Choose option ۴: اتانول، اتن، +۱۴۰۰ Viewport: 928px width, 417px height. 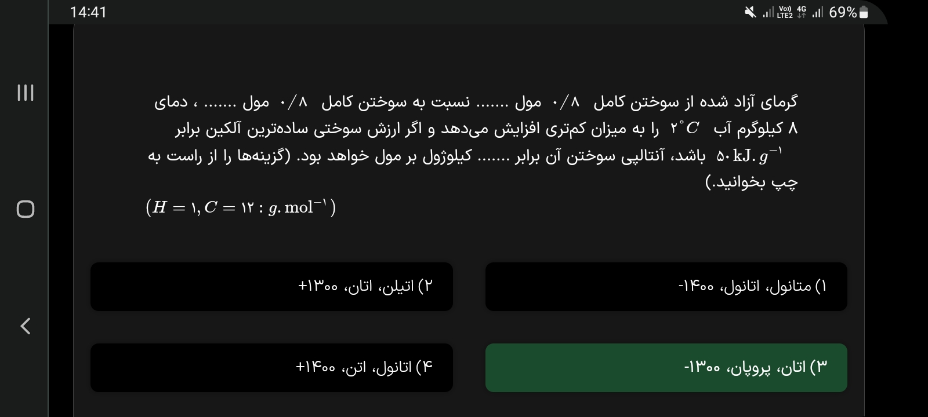(271, 368)
